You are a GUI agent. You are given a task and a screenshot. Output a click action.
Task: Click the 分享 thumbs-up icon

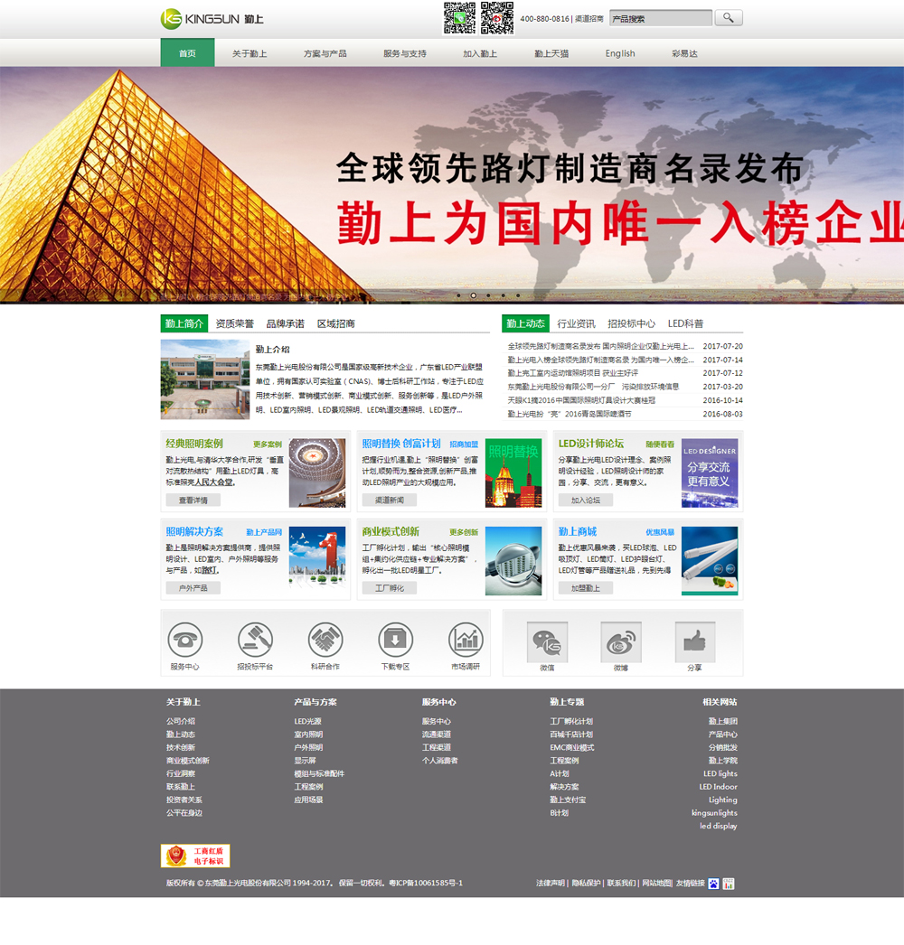694,641
